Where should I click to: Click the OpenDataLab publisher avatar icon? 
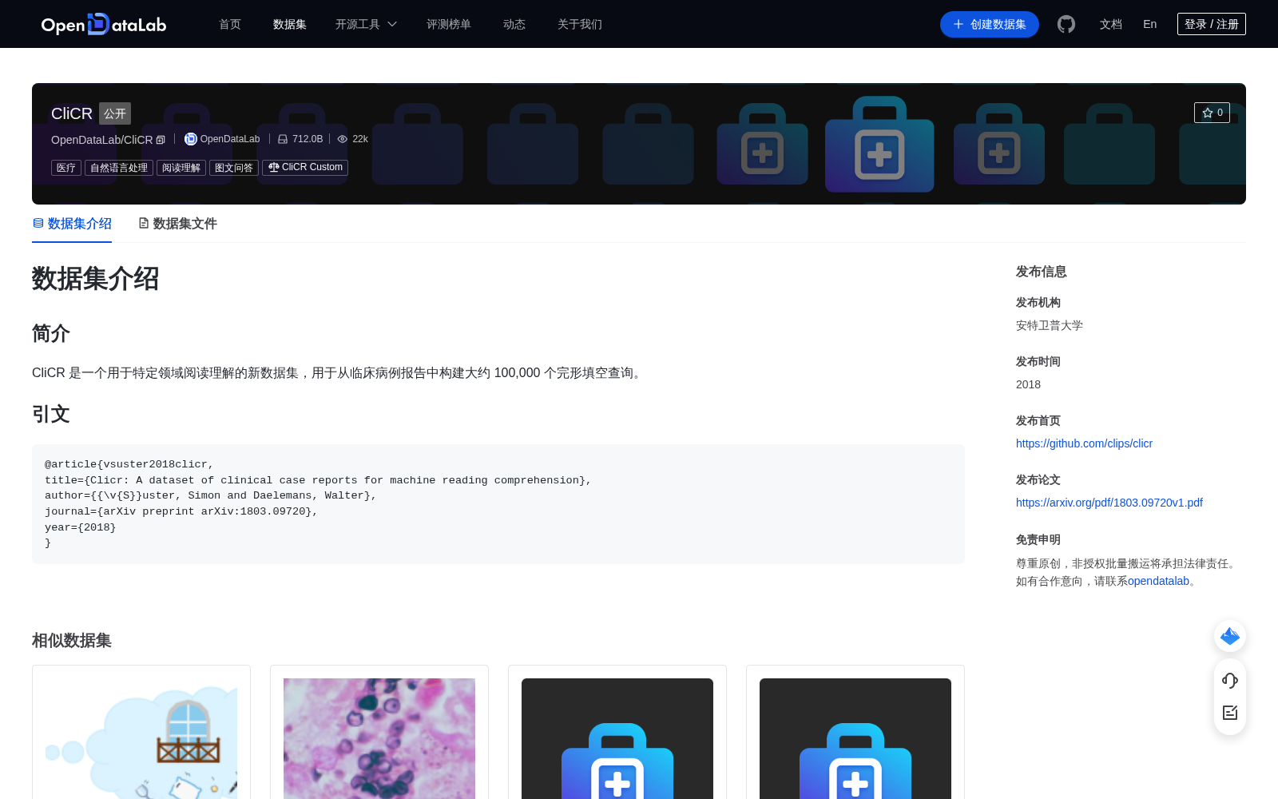[x=190, y=139]
